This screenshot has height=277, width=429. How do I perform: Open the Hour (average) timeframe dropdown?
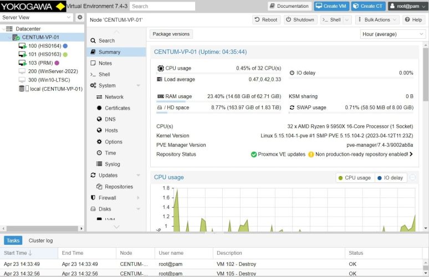pyautogui.click(x=392, y=34)
